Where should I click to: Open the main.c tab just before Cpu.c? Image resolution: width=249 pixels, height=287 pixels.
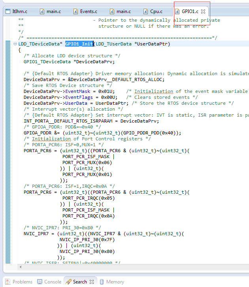pos(121,11)
